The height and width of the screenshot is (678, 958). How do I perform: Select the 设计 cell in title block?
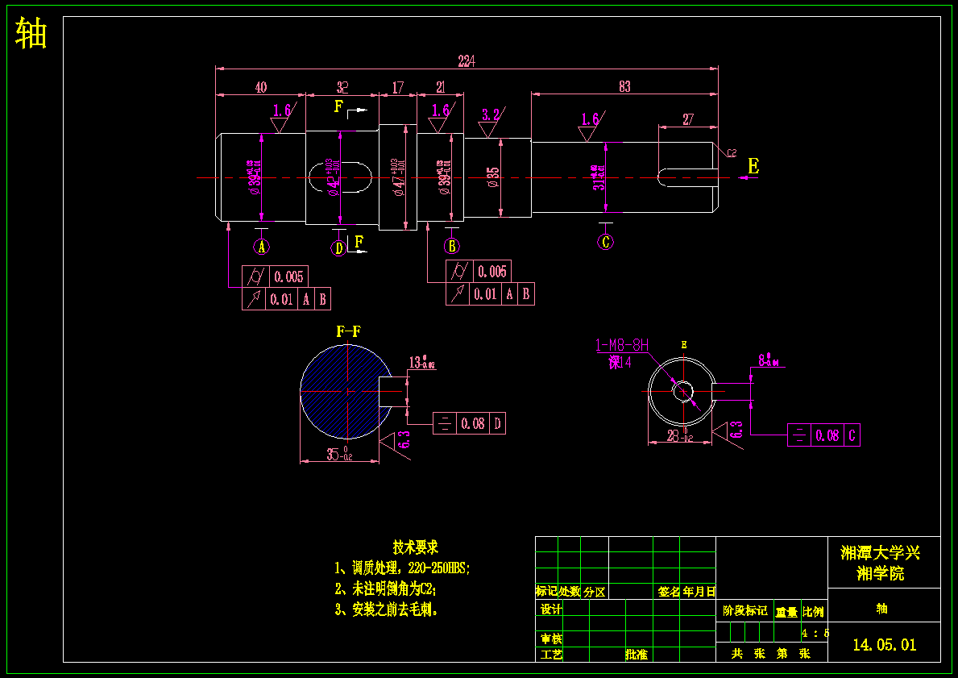(550, 609)
